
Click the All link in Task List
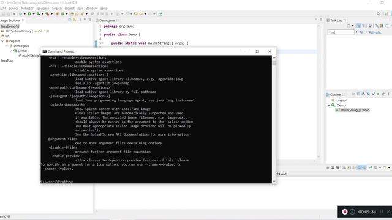pyautogui.click(x=361, y=32)
